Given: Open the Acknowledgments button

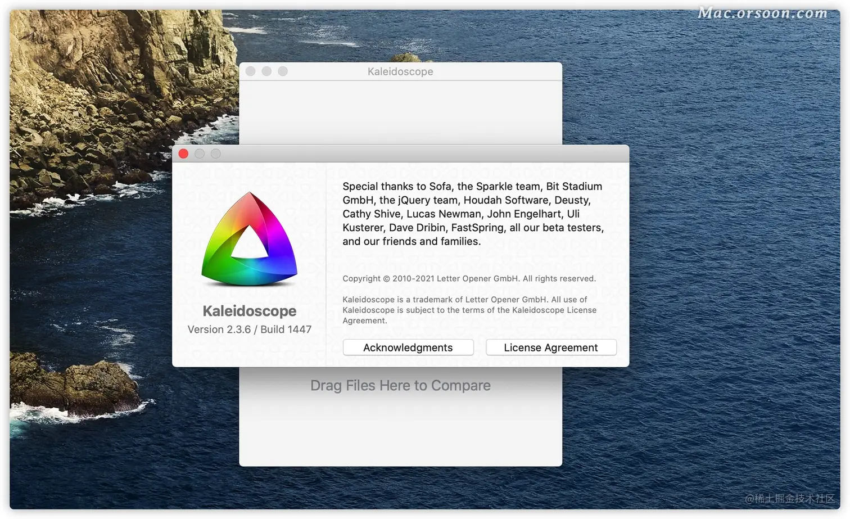Looking at the screenshot, I should pos(408,347).
